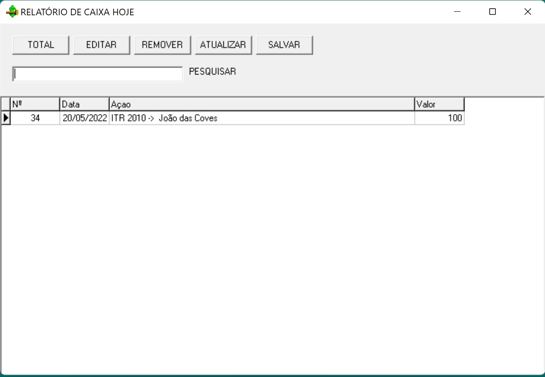
Task: Click the app icon in title bar
Action: coord(12,12)
